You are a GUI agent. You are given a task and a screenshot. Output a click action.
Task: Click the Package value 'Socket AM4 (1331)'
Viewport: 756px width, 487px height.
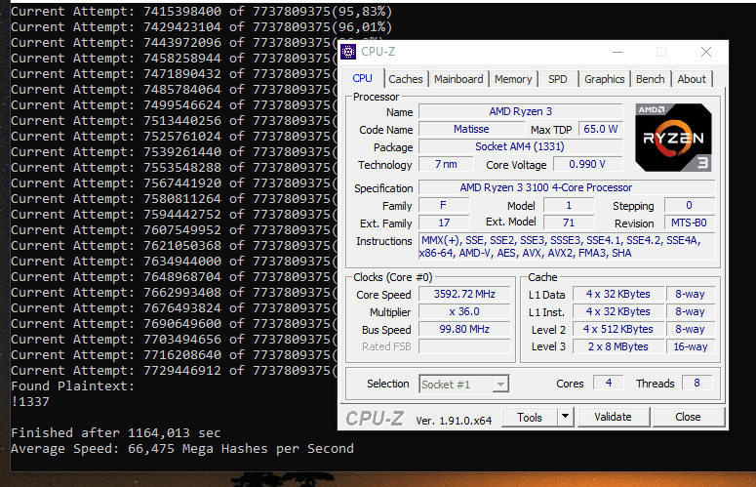pos(521,146)
